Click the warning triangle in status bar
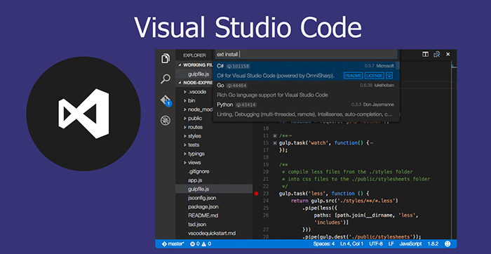491x254 pixels. coord(205,243)
